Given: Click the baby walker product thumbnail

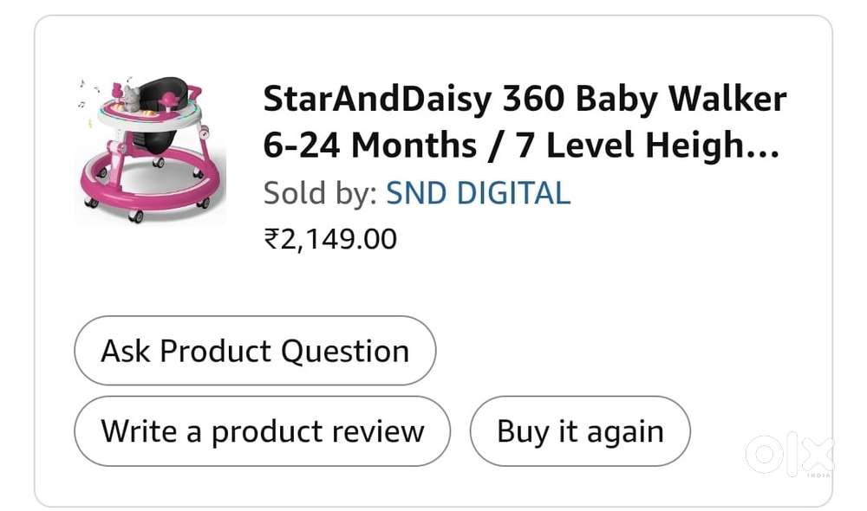Looking at the screenshot, I should [x=149, y=149].
